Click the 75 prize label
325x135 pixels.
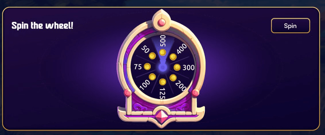point(138,67)
